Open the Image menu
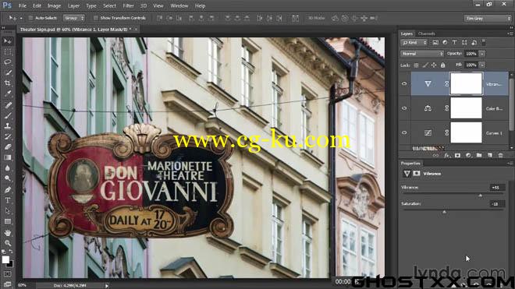 54,5
